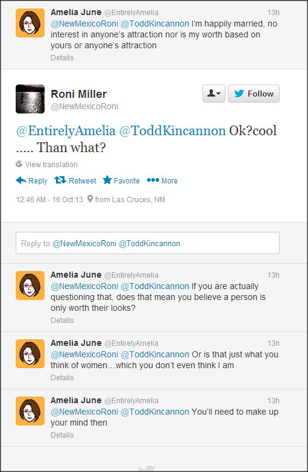Open @ToddKincannon mention in main tweet
Image resolution: width=308 pixels, height=472 pixels.
tap(172, 131)
